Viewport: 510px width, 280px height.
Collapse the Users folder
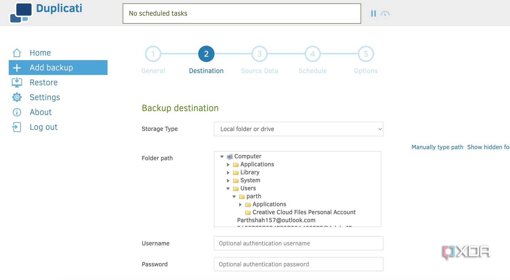(228, 189)
